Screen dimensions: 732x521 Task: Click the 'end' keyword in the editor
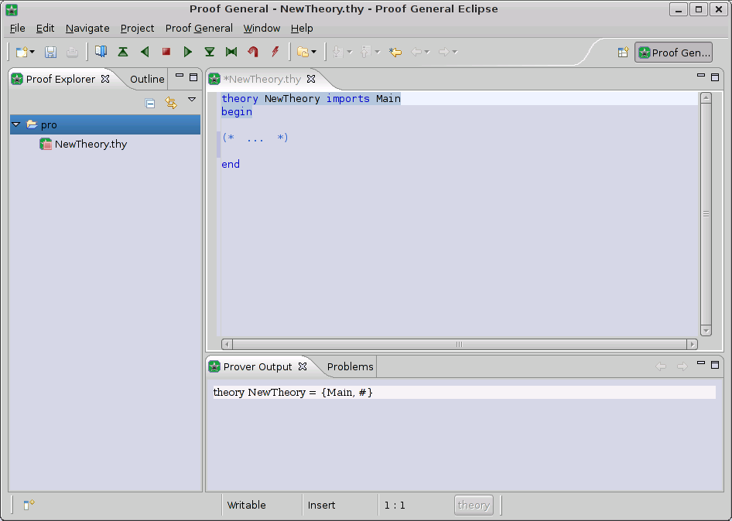pyautogui.click(x=231, y=164)
